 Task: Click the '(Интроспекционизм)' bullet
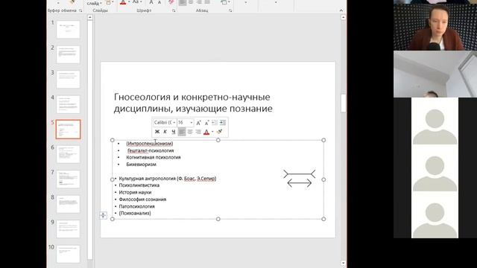[150, 144]
